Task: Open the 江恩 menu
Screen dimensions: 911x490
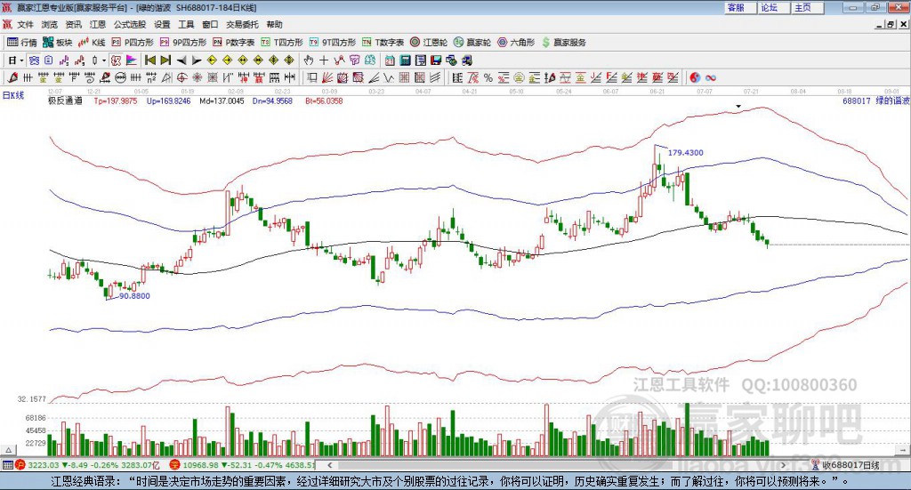Action: (98, 24)
